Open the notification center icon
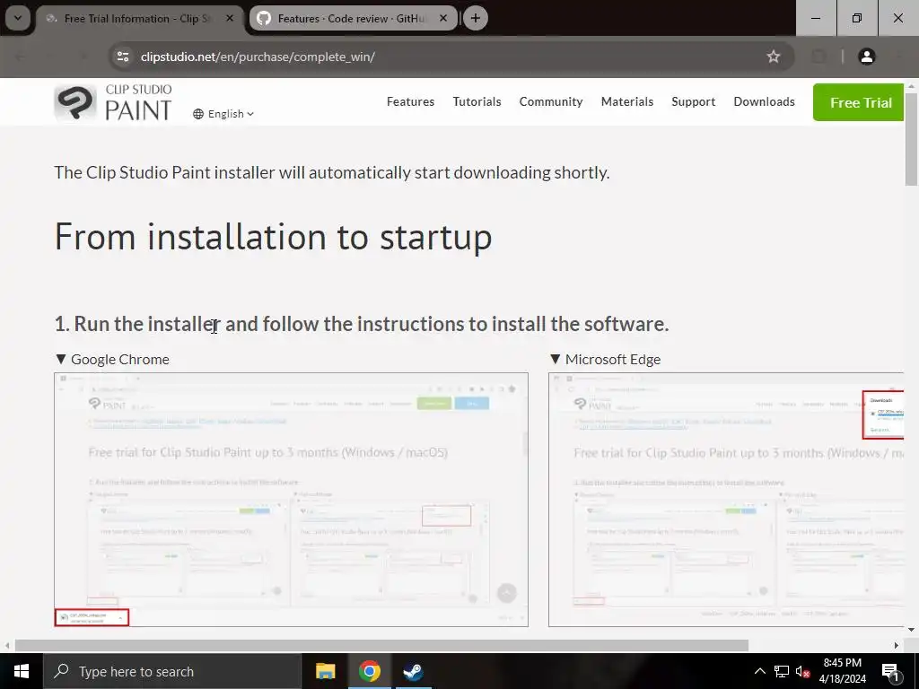The image size is (919, 689). tap(890, 672)
